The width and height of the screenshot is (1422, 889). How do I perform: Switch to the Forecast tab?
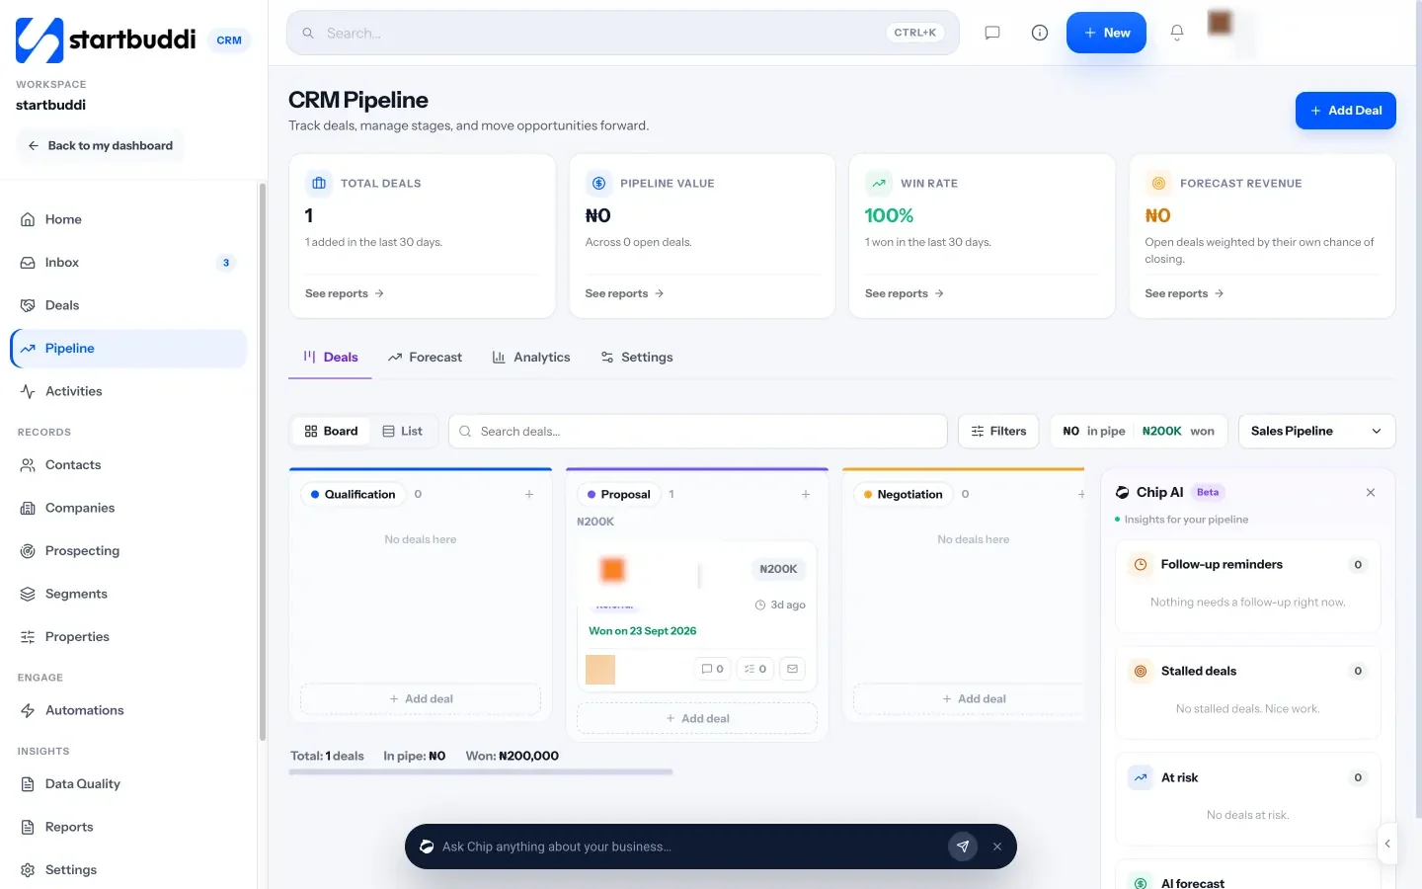[426, 358]
